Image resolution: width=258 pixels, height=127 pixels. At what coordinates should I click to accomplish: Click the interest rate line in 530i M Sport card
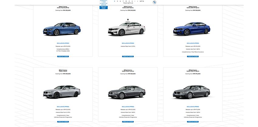pyautogui.click(x=193, y=112)
